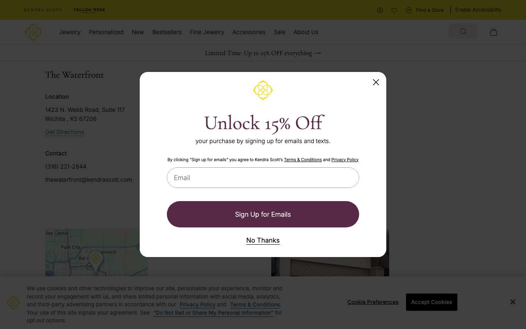Click the Sign Up for Emails button
This screenshot has width=526, height=329.
coord(263,214)
